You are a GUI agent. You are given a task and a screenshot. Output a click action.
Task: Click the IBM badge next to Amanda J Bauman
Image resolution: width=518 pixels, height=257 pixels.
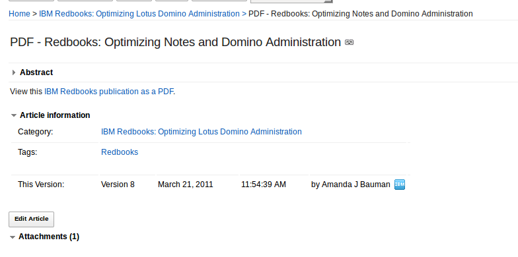click(400, 185)
